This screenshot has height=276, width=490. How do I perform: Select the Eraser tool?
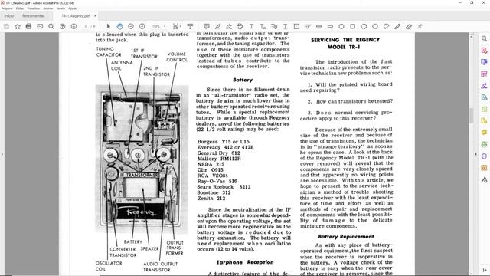[x=409, y=27]
